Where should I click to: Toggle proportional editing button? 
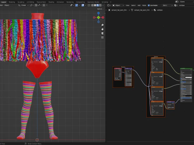point(44,5)
